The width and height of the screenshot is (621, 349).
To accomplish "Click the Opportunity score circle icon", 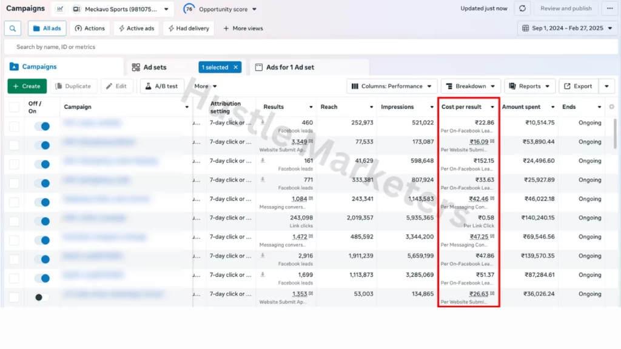I will 189,9.
